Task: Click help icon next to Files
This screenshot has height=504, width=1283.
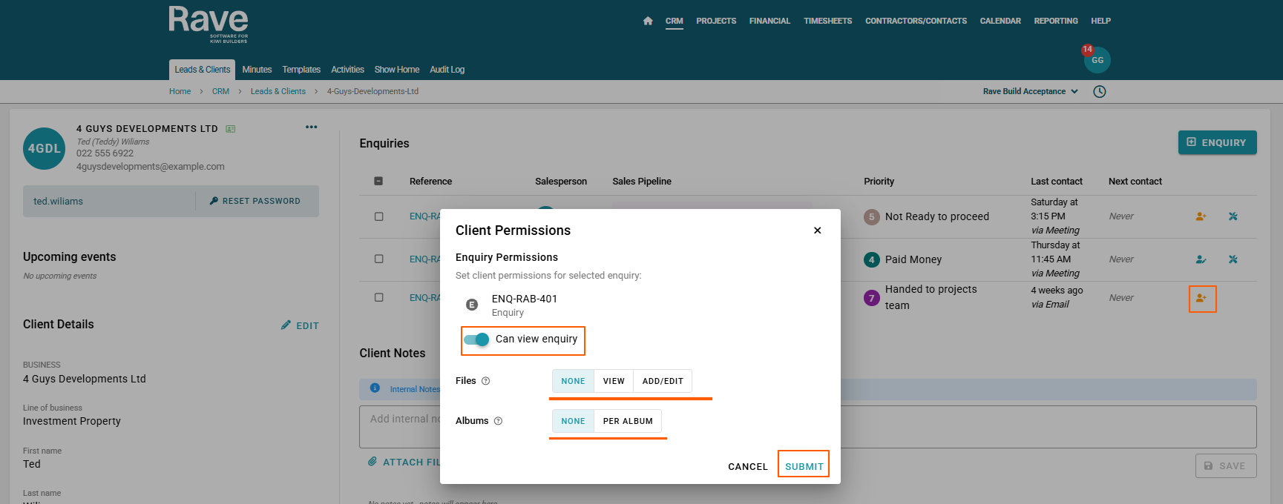Action: pos(486,381)
